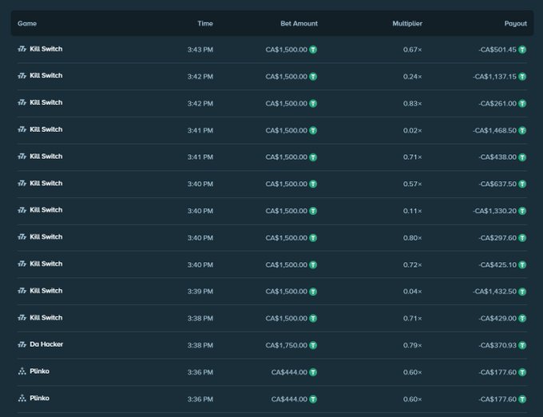Select the CA$1,750.00 bet amount
Image resolution: width=543 pixels, height=417 pixels.
point(287,345)
